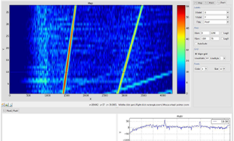
Task: Click the Xlim minimum input field
Action: point(205,33)
